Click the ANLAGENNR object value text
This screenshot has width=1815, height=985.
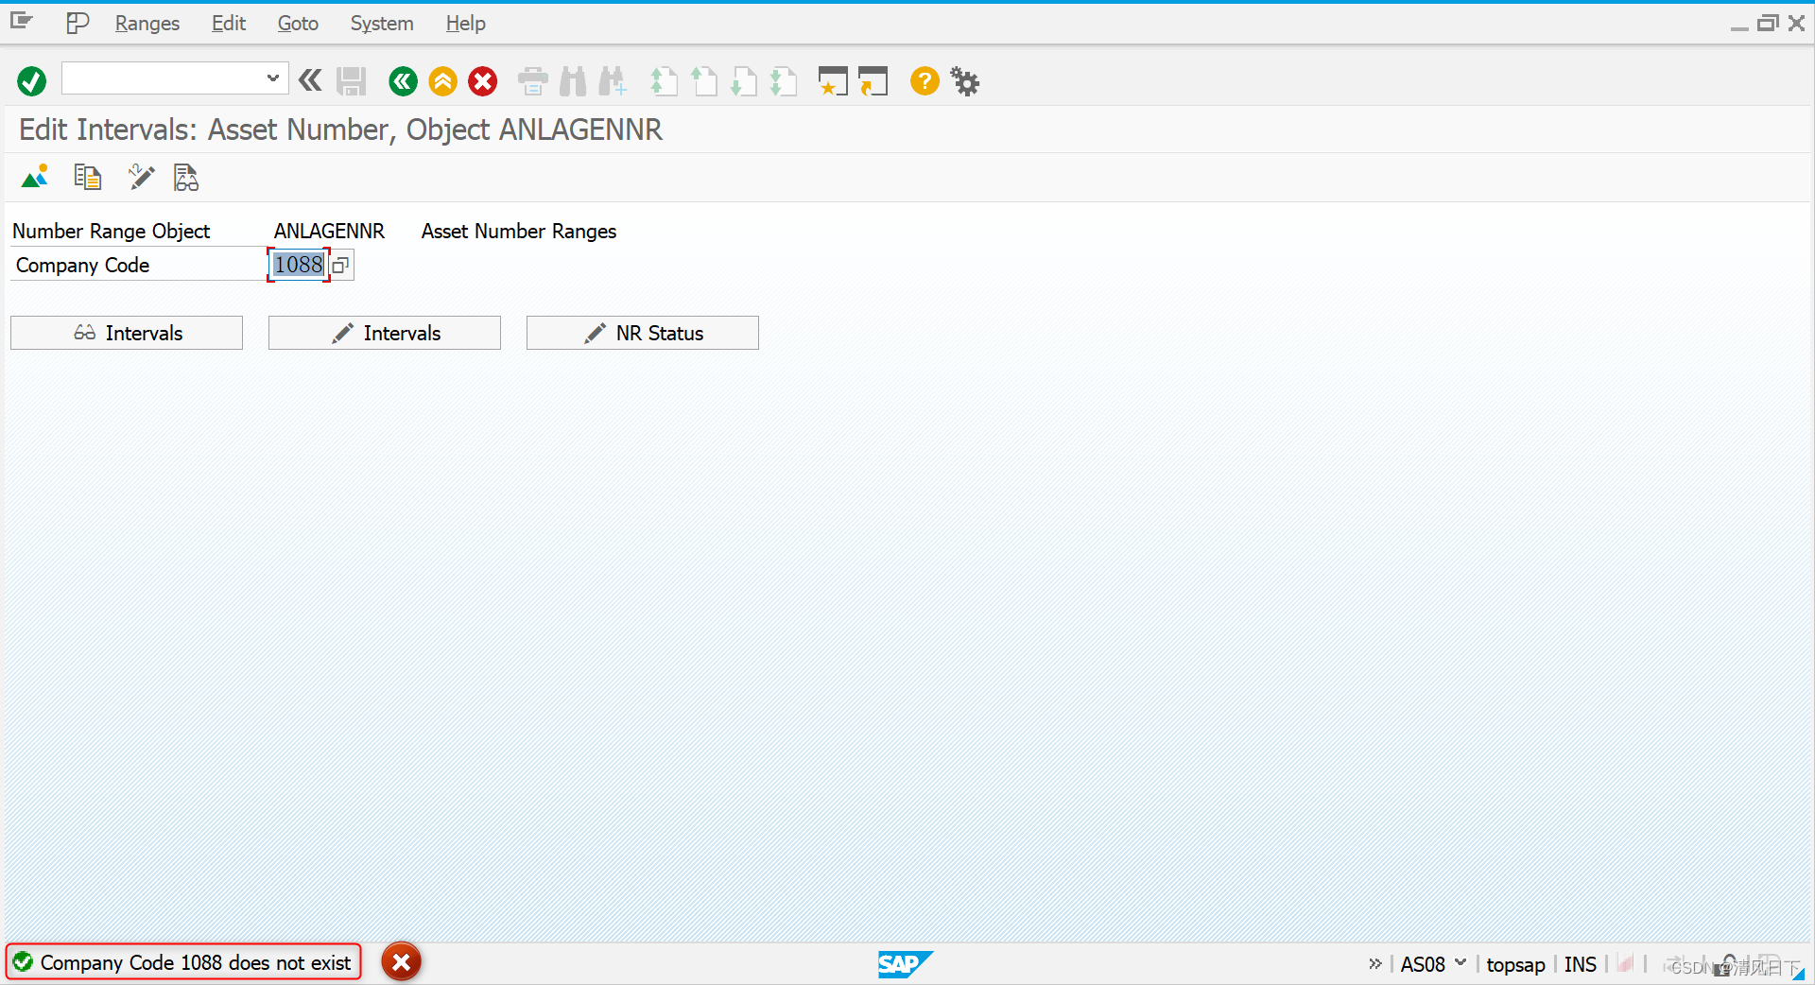(x=329, y=232)
